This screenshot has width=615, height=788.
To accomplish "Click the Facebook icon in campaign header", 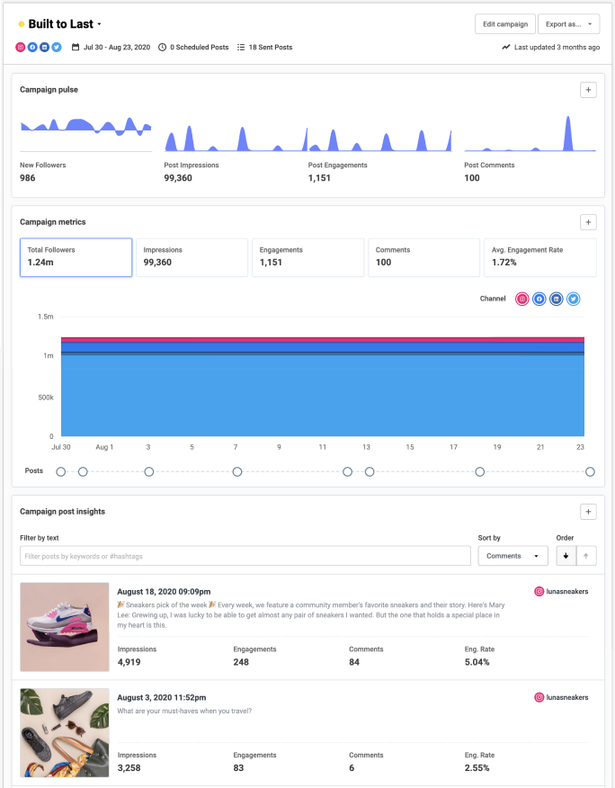I will 32,48.
